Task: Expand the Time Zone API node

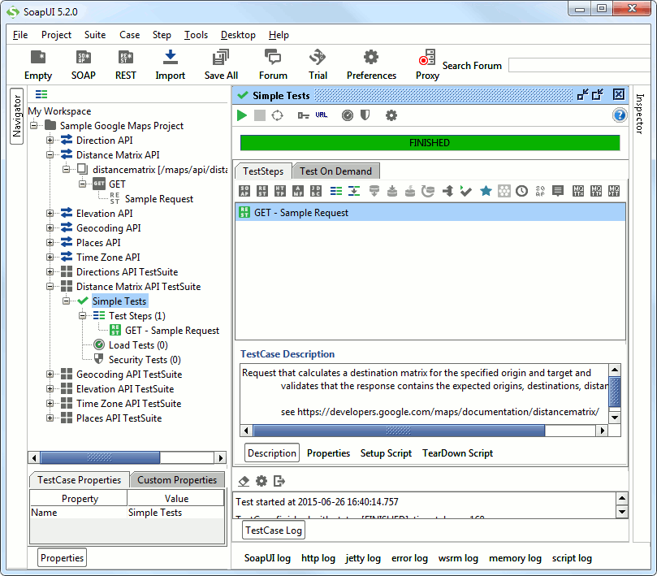Action: click(50, 258)
